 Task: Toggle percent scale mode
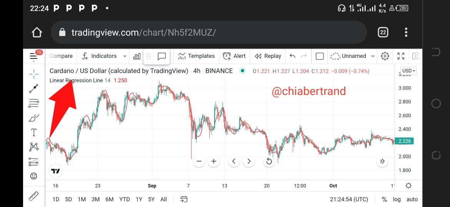pyautogui.click(x=384, y=199)
